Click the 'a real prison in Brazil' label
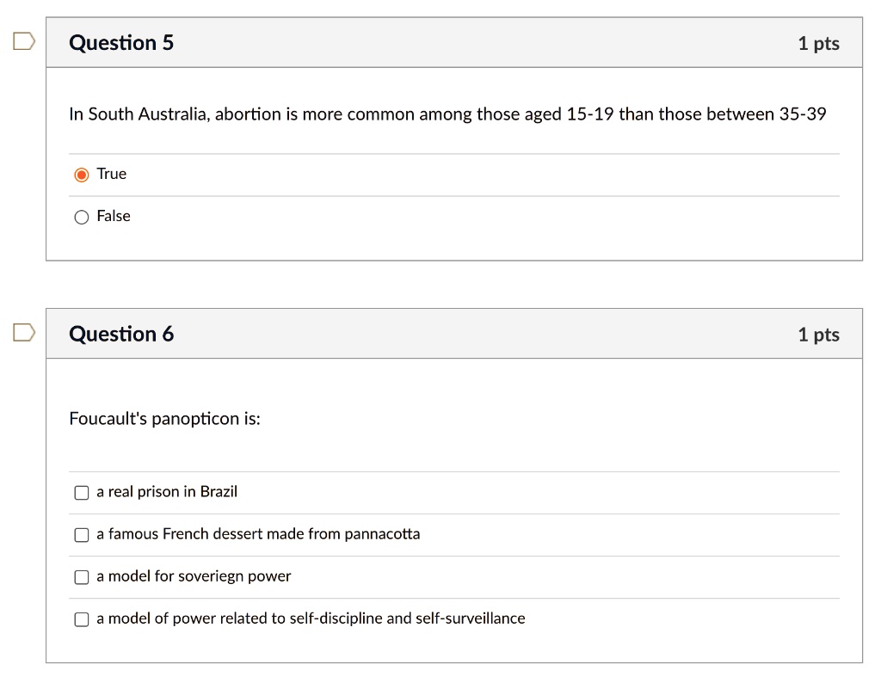This screenshot has height=689, width=881. (167, 491)
